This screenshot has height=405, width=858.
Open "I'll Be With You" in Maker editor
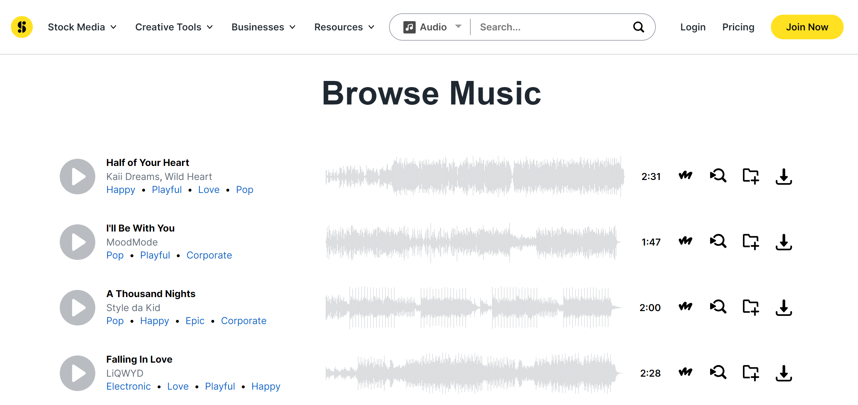pyautogui.click(x=685, y=242)
